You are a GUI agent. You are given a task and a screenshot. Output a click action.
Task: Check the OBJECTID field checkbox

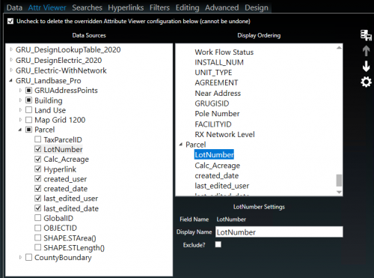38,228
